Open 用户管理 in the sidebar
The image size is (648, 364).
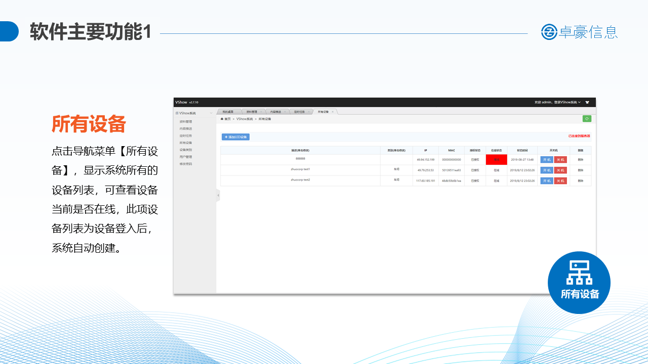[186, 157]
